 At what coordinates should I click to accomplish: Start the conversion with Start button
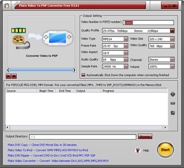pyautogui.click(x=165, y=150)
